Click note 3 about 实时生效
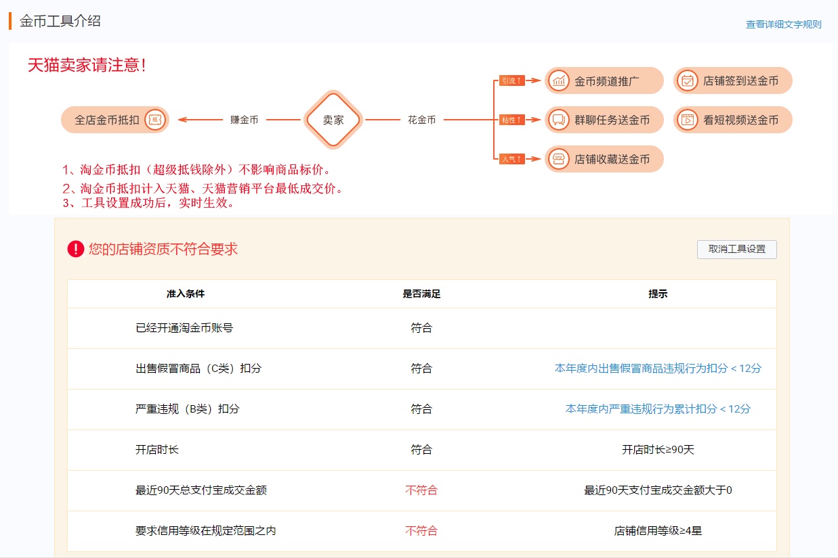Image resolution: width=838 pixels, height=558 pixels. (x=148, y=203)
